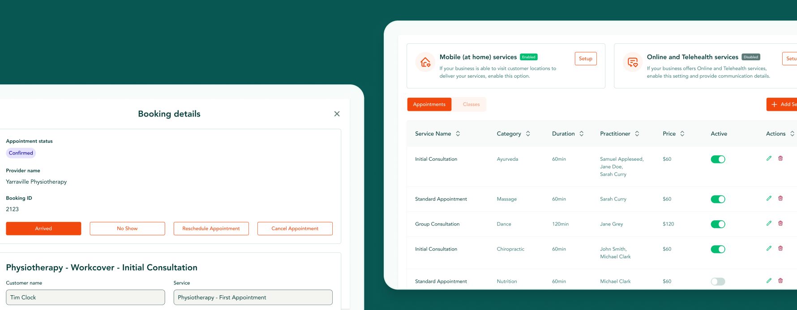Delete the Nutrition Standard Appointment service
Image resolution: width=797 pixels, height=310 pixels.
(780, 281)
